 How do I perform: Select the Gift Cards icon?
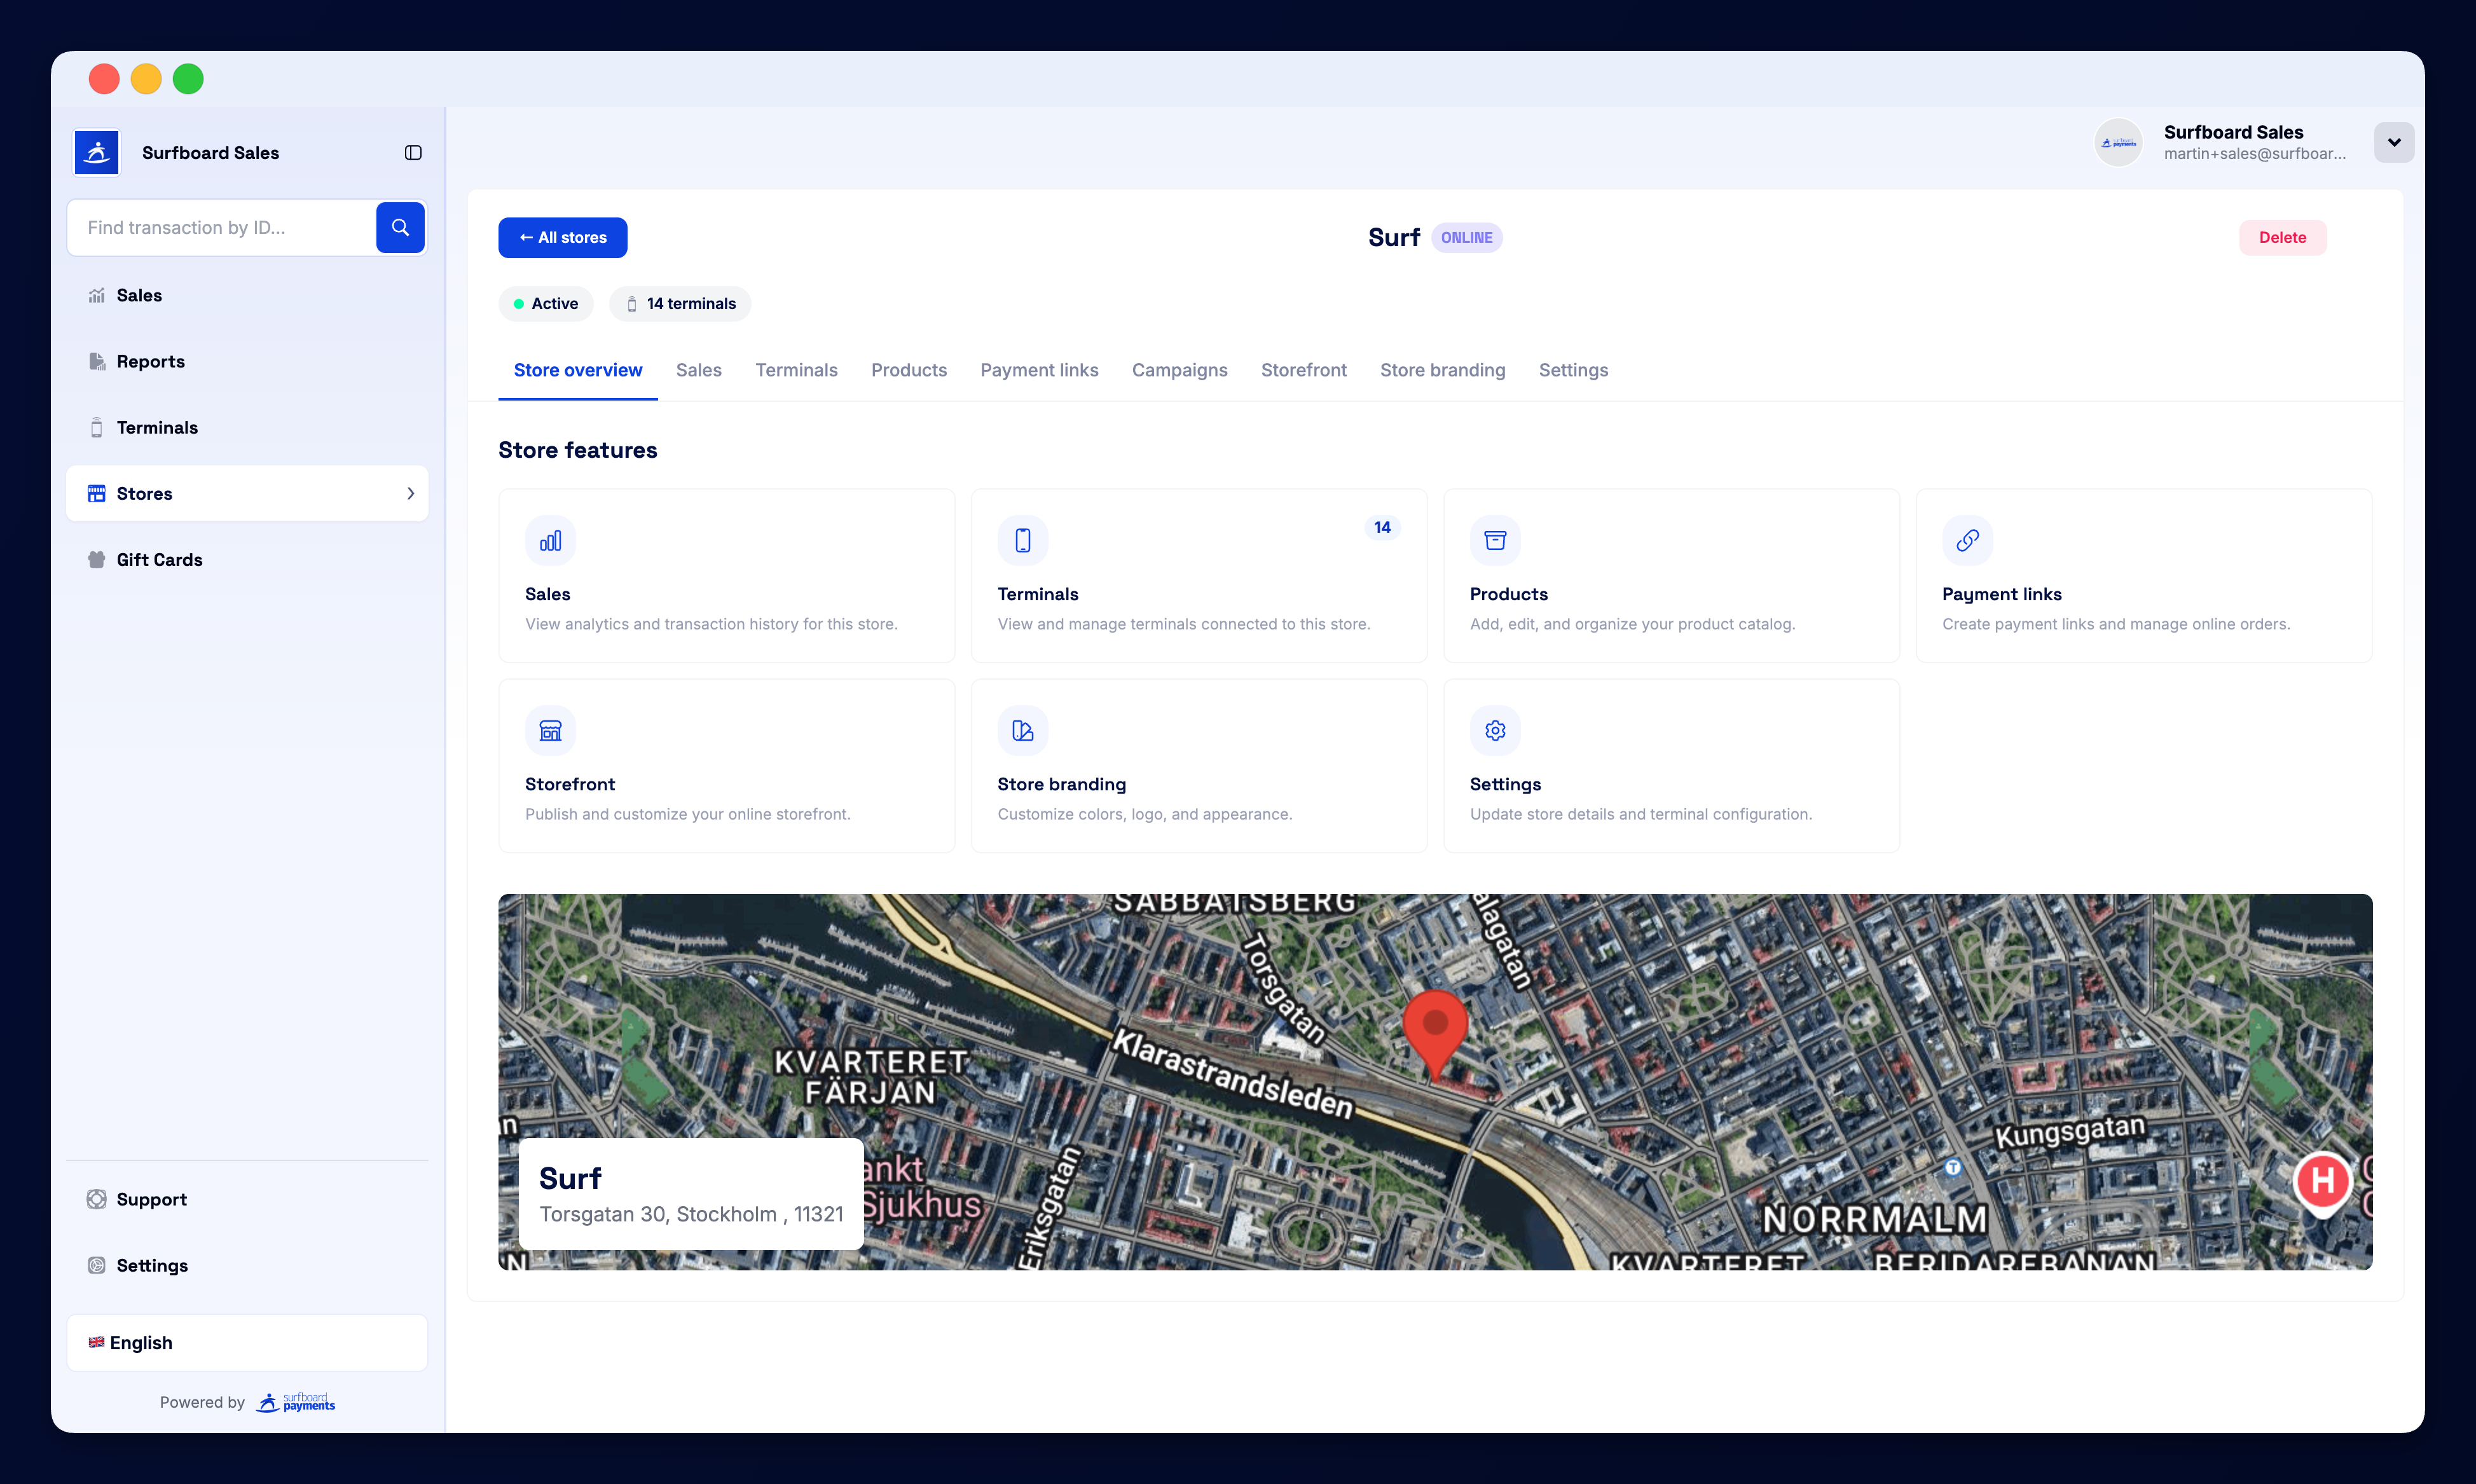point(96,559)
